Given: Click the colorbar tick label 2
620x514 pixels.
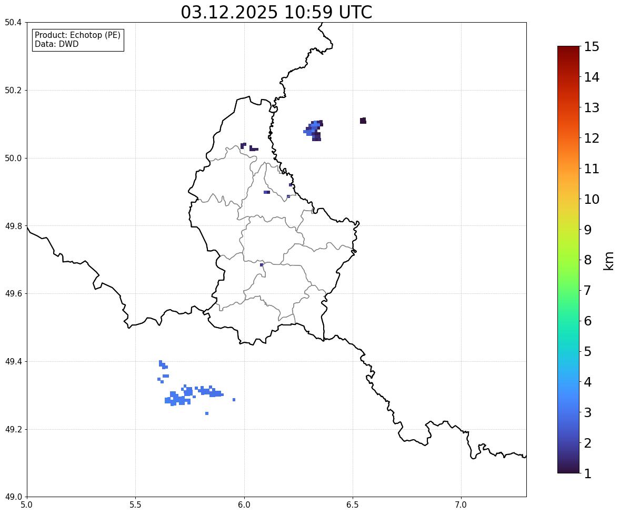Looking at the screenshot, I should pos(588,443).
